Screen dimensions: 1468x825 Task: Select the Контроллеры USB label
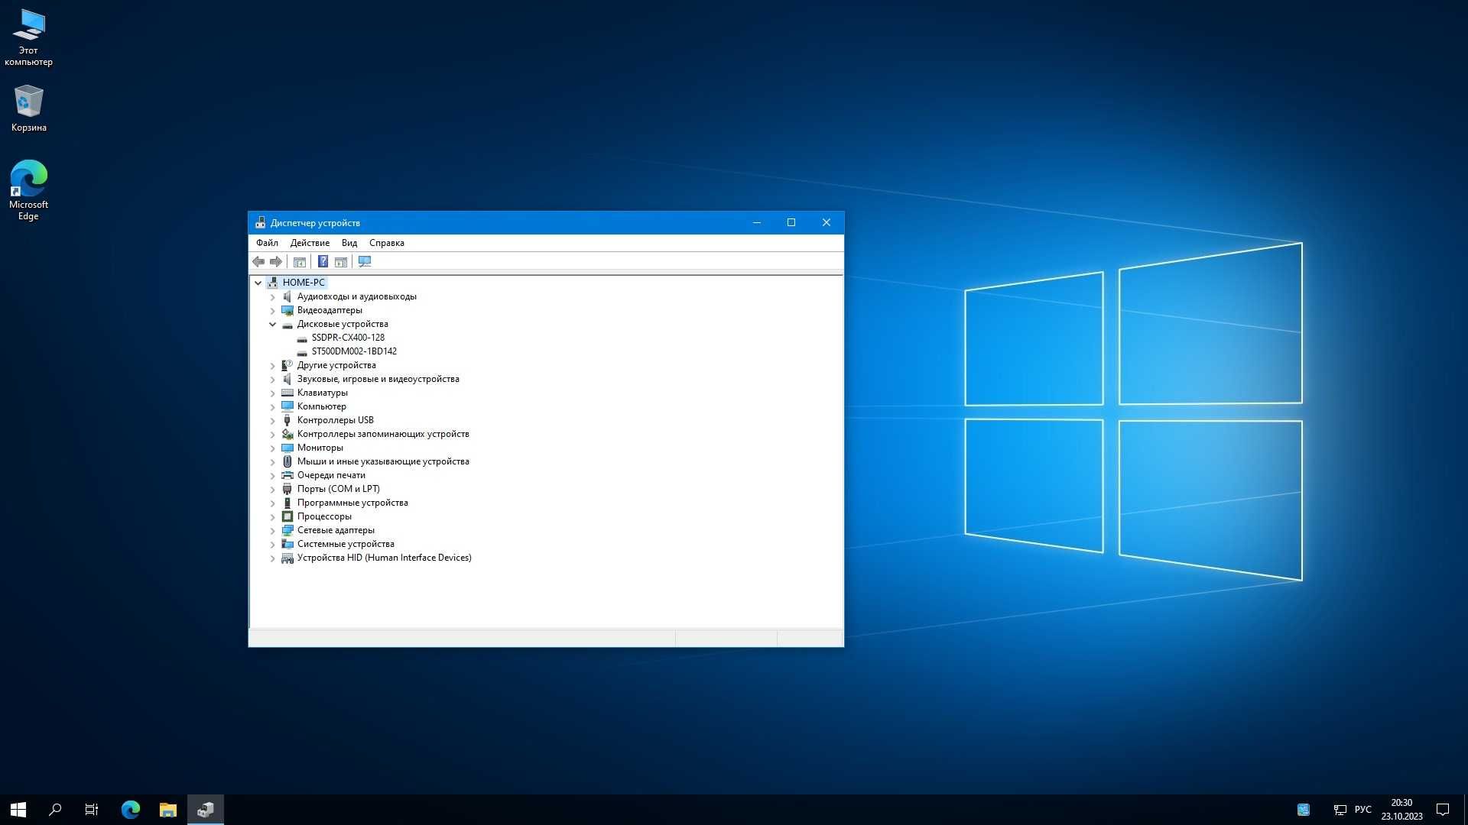(x=335, y=420)
